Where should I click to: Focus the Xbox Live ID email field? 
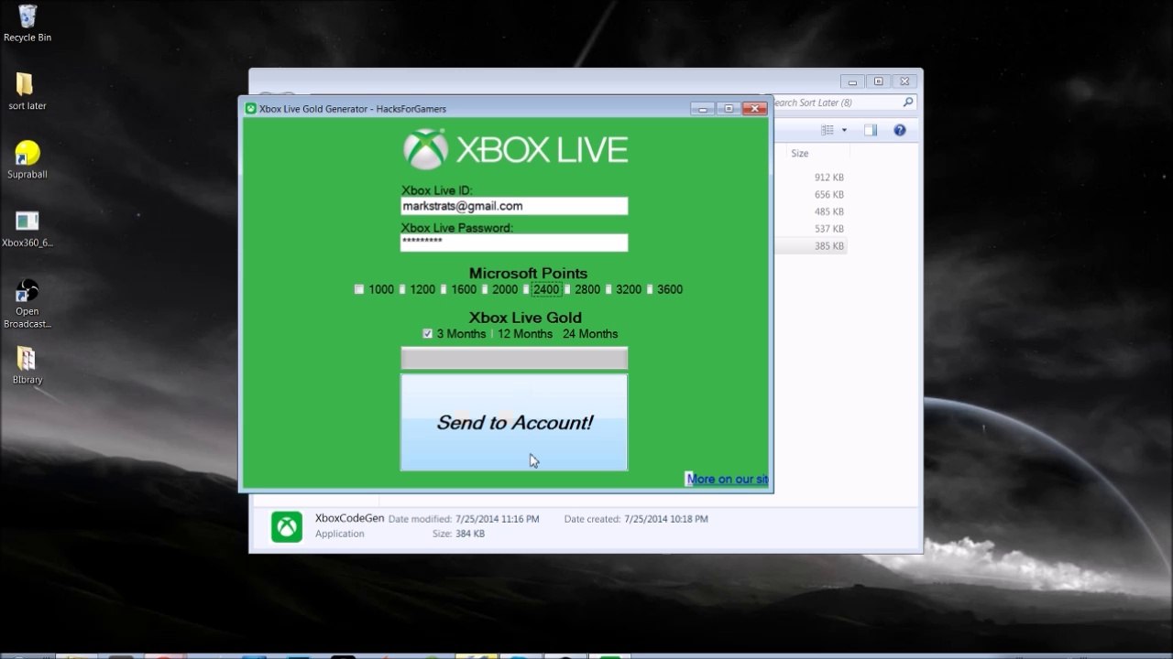[514, 206]
